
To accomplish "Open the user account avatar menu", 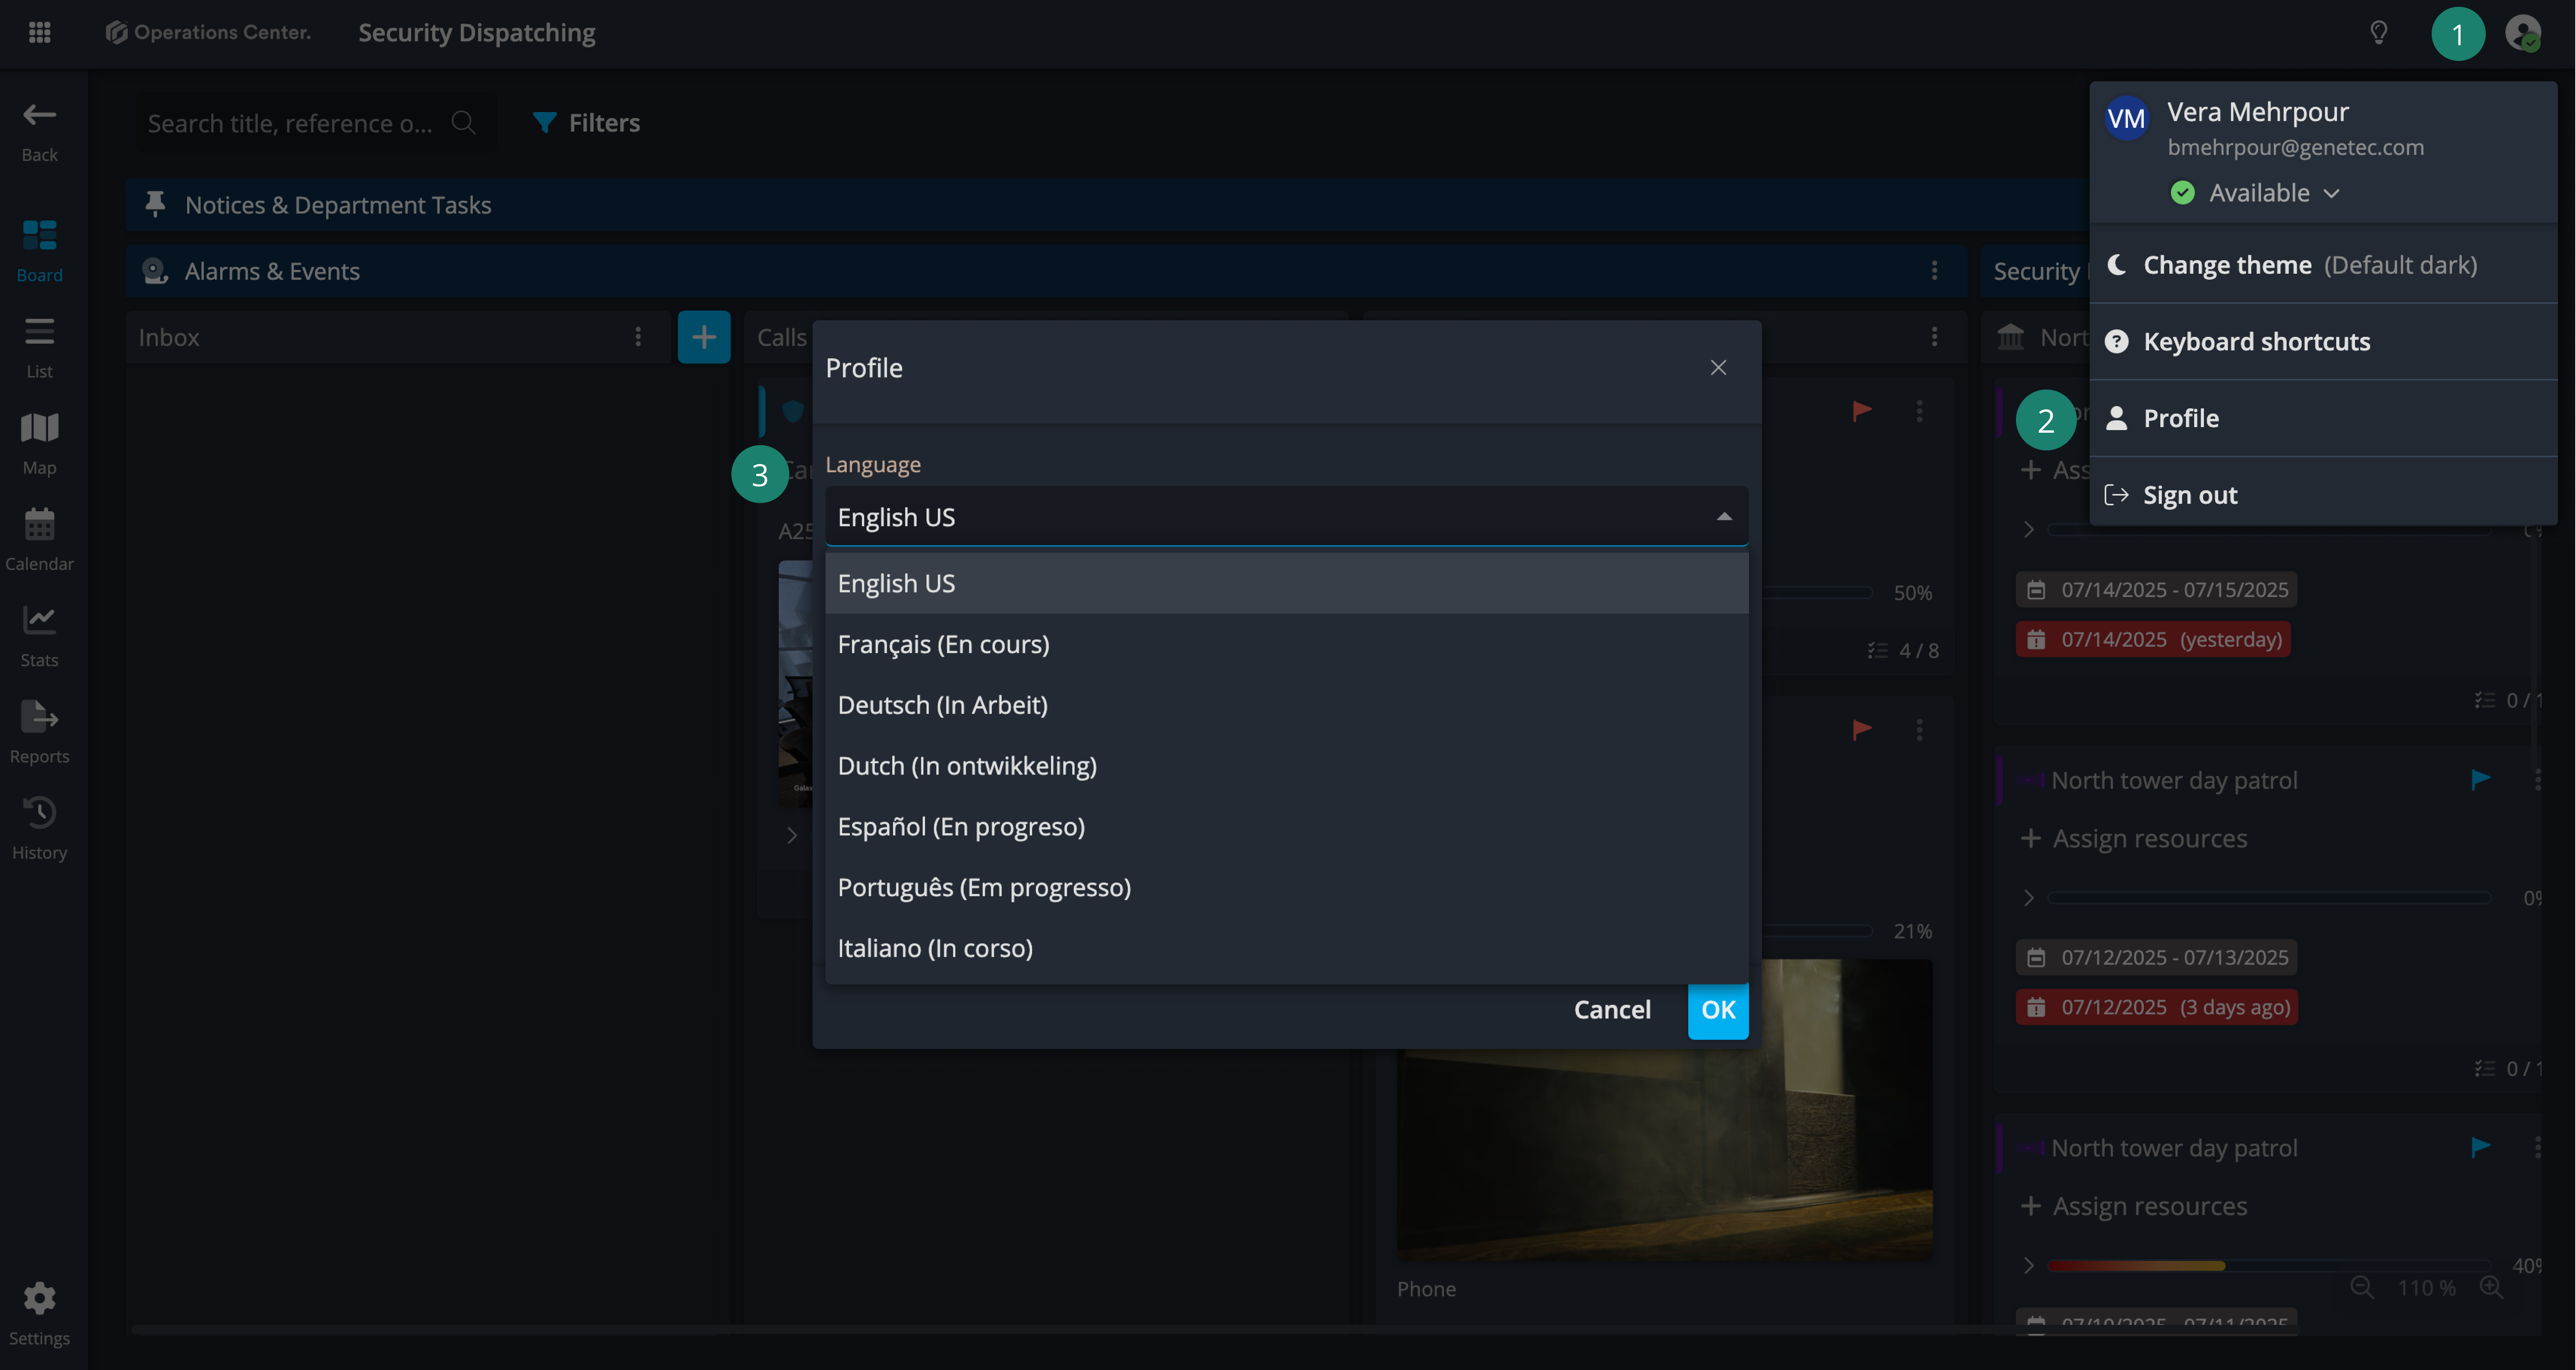I will 2523,33.
